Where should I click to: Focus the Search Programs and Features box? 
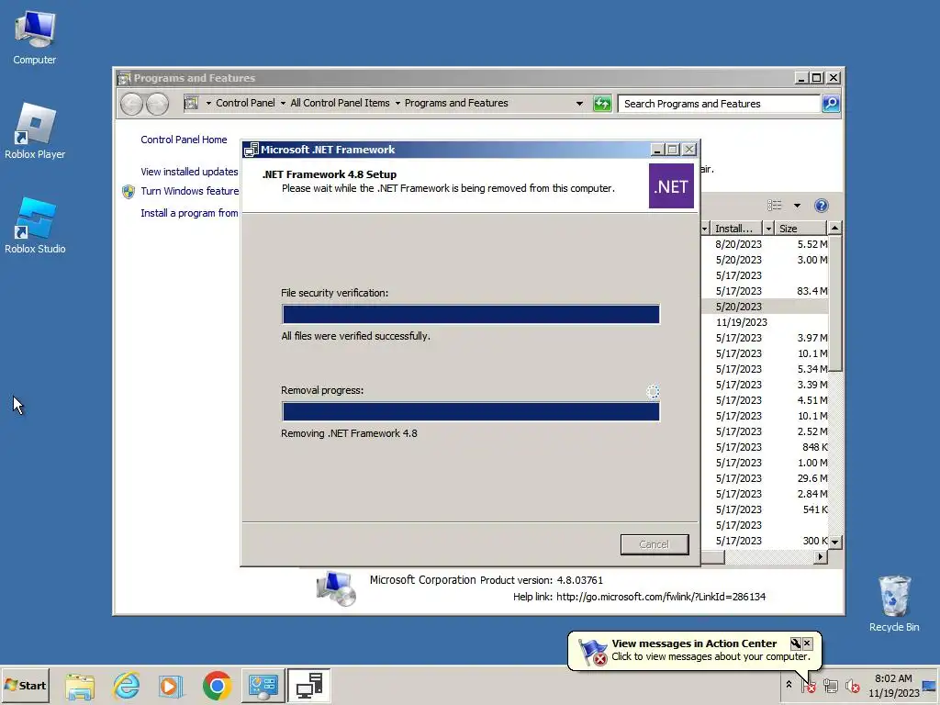point(718,104)
